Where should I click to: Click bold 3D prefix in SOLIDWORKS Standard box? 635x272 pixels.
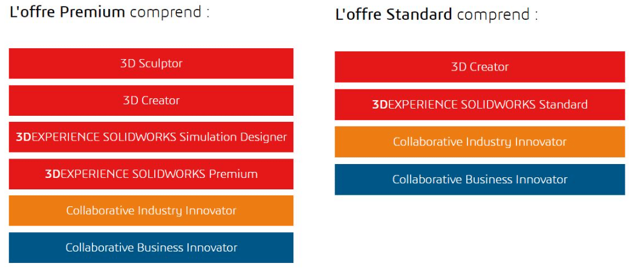[380, 105]
